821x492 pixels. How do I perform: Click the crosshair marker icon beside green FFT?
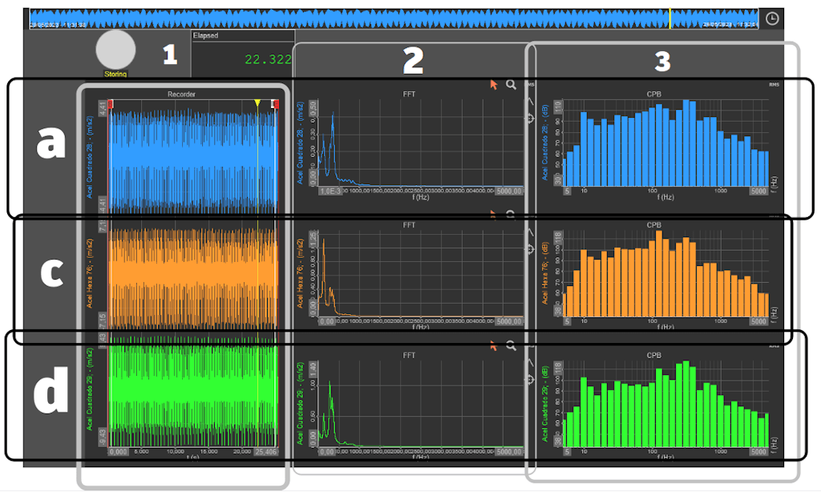coord(530,380)
